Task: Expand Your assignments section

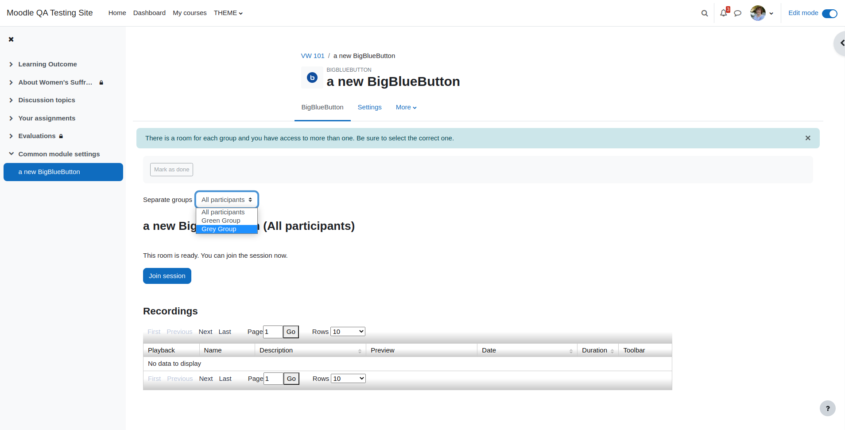Action: 11,118
